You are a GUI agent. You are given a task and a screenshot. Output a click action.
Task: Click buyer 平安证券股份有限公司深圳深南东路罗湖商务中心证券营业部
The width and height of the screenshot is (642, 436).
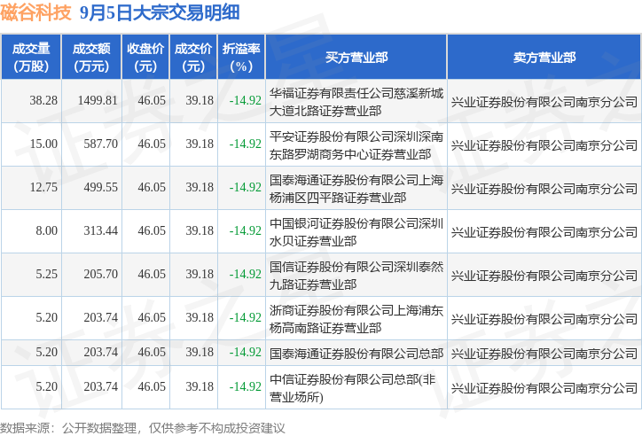pos(356,145)
